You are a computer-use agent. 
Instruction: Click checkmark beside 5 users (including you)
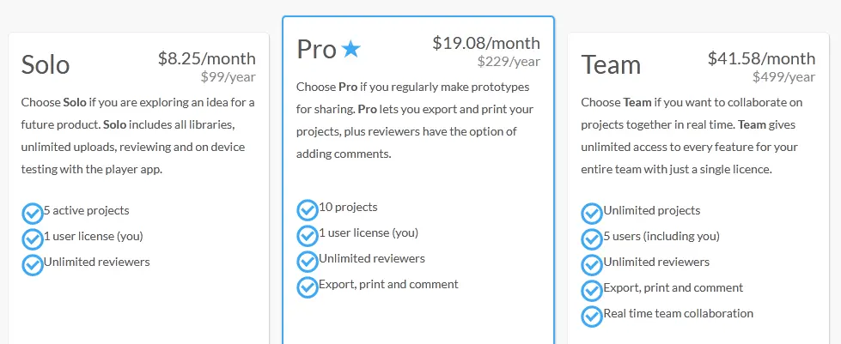click(592, 239)
